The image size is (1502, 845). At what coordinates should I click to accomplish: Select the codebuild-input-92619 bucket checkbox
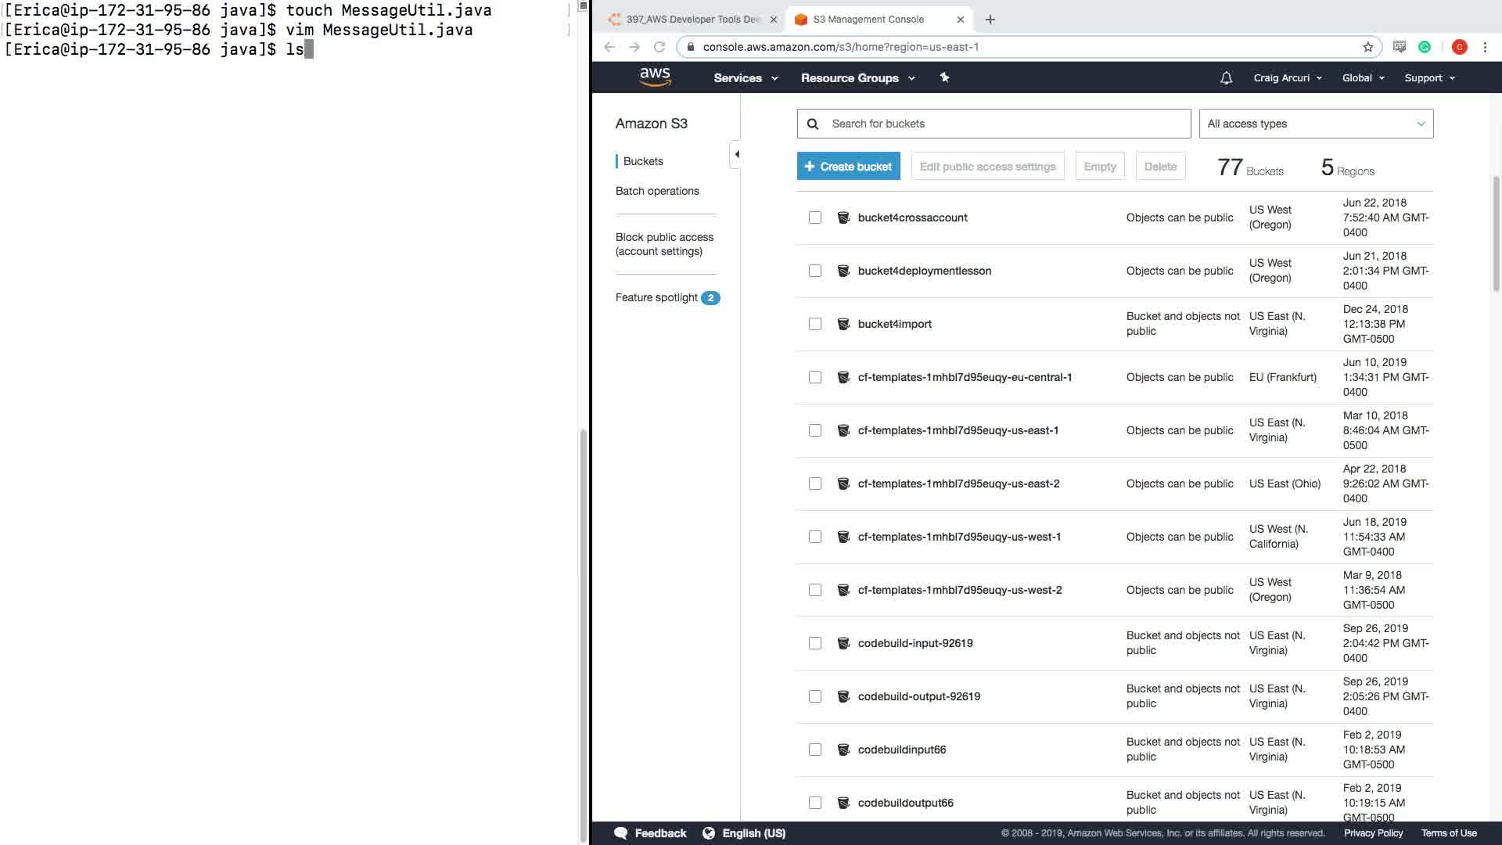coord(815,643)
